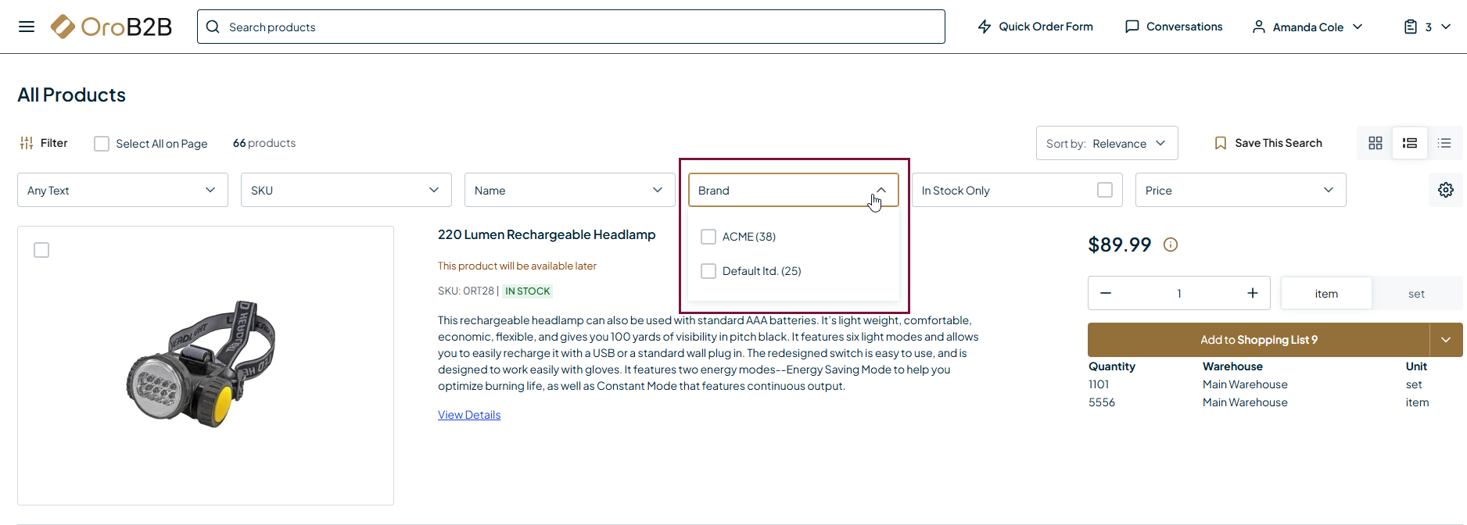1467x525 pixels.
Task: Switch to compact list view
Action: tap(1444, 143)
